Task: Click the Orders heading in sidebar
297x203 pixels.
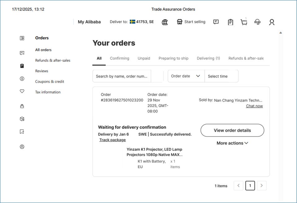Action: coord(42,38)
